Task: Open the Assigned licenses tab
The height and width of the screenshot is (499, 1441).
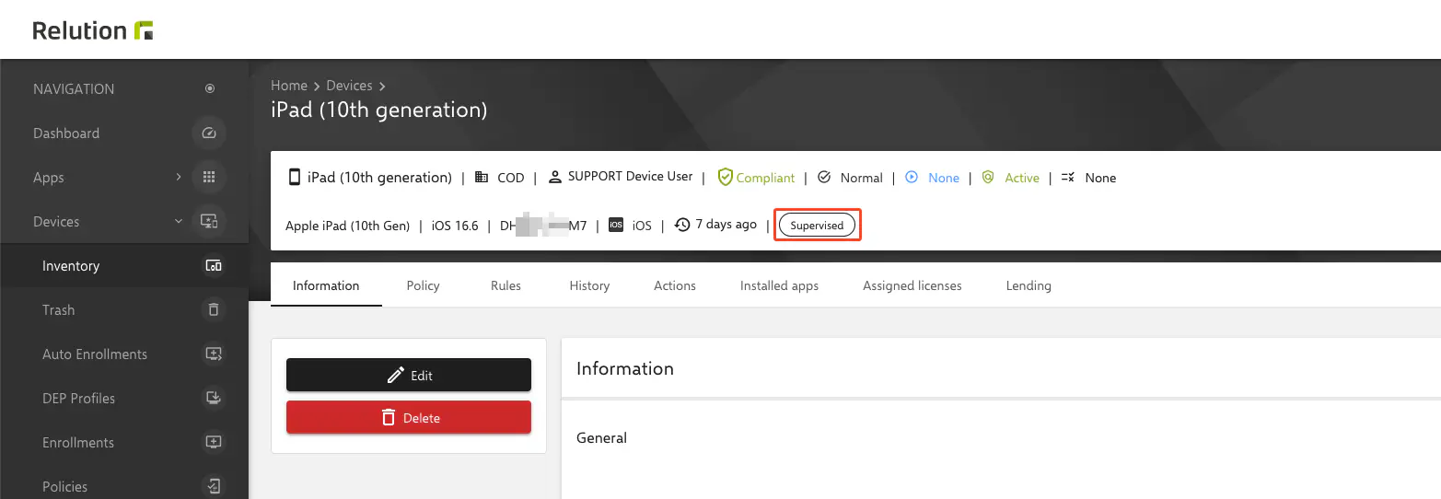Action: (912, 285)
